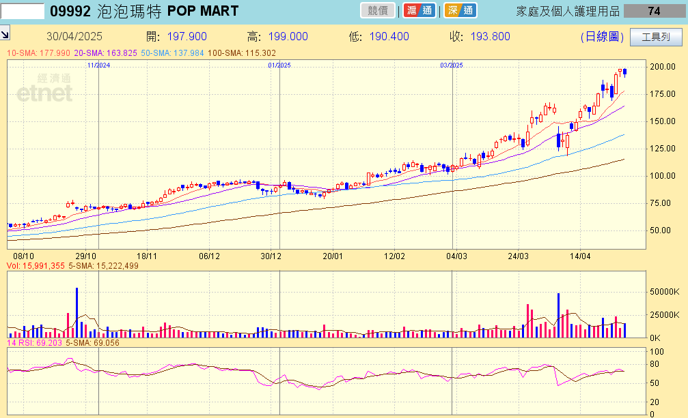Click the arrow icon at top-left corner
The width and height of the screenshot is (688, 418).
point(5,33)
